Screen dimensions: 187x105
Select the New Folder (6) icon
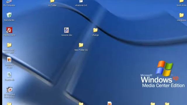coord(81,45)
